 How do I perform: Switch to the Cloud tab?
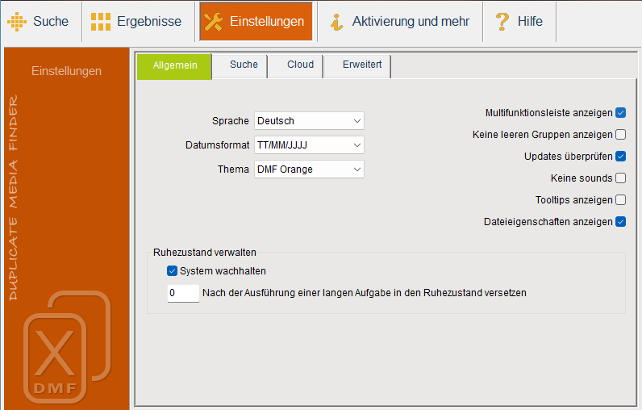click(x=300, y=65)
